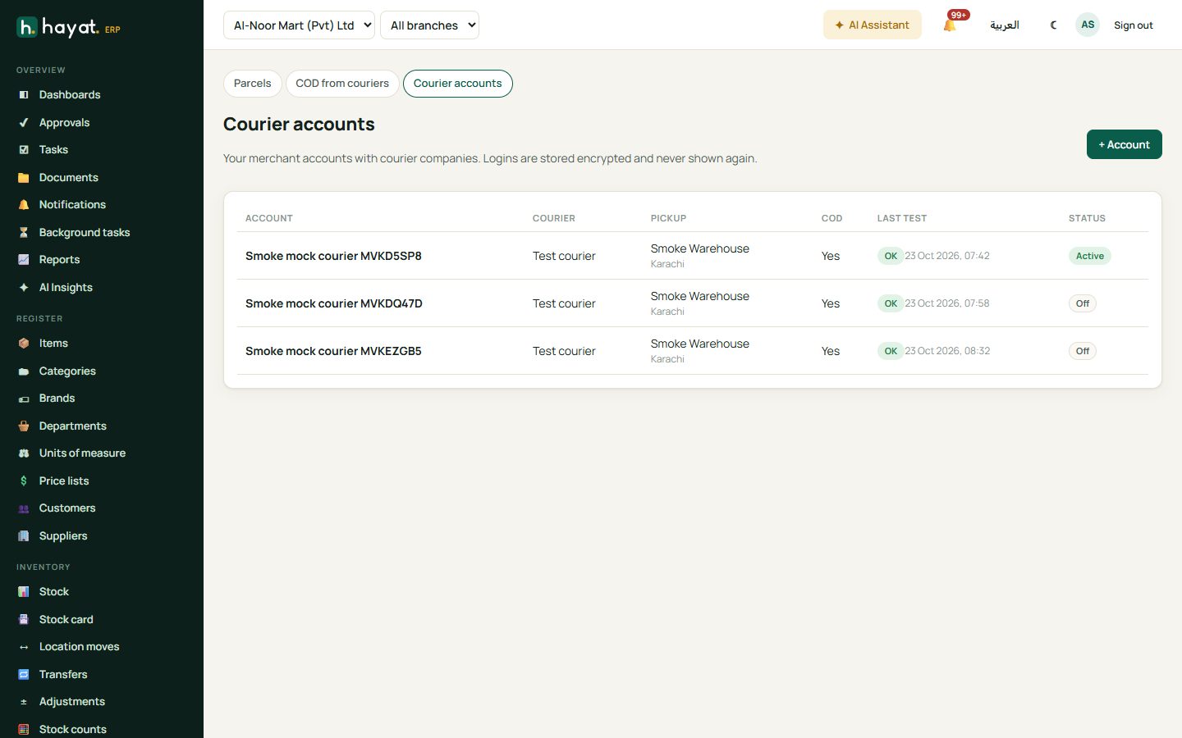Select the Price lists dollar icon
The width and height of the screenshot is (1182, 738).
[24, 481]
